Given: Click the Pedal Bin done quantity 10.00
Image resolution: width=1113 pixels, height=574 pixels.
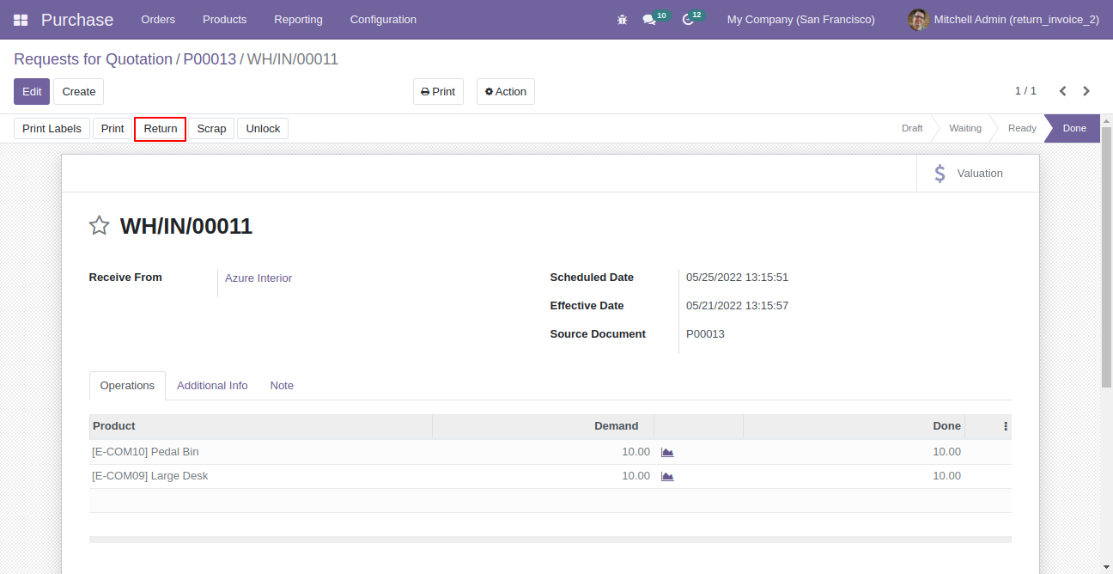Looking at the screenshot, I should pyautogui.click(x=946, y=452).
